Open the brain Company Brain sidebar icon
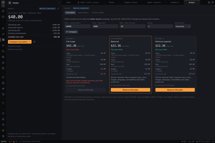 pos(3,103)
